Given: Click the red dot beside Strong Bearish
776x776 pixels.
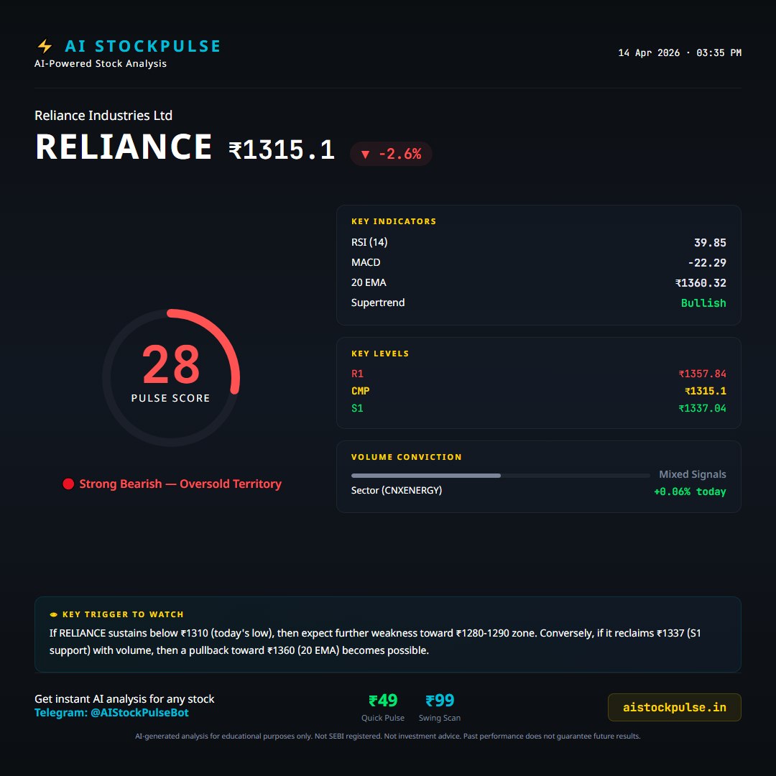Looking at the screenshot, I should [x=68, y=484].
